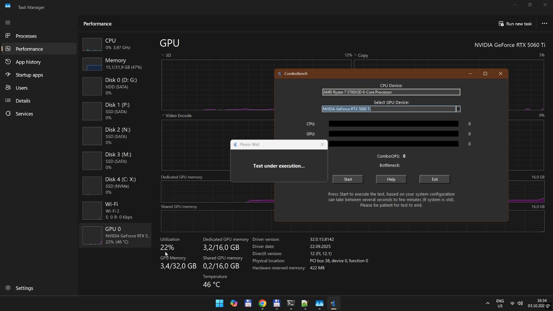Screen dimensions: 553x311
Task: Click Chrome icon in the taskbar
Action: [x=262, y=303]
